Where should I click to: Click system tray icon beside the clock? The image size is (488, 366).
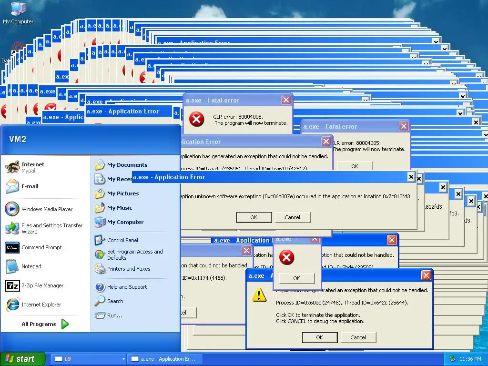452,359
